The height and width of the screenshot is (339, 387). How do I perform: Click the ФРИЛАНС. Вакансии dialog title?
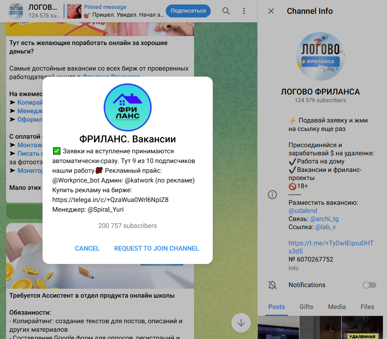point(128,139)
